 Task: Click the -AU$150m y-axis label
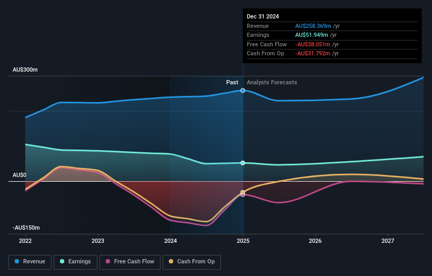pyautogui.click(x=27, y=228)
